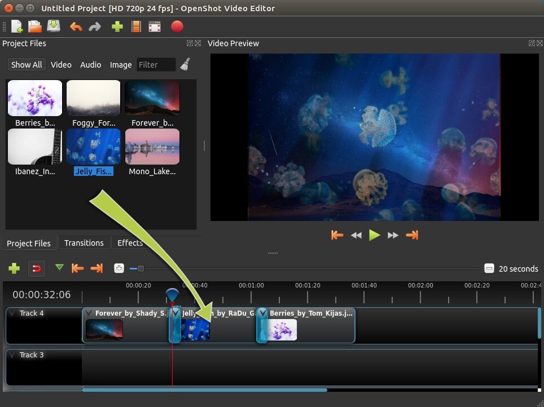The width and height of the screenshot is (544, 407).
Task: Add a new track with the plus icon
Action: pyautogui.click(x=14, y=269)
